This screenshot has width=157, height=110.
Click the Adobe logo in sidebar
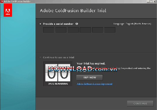(8, 10)
